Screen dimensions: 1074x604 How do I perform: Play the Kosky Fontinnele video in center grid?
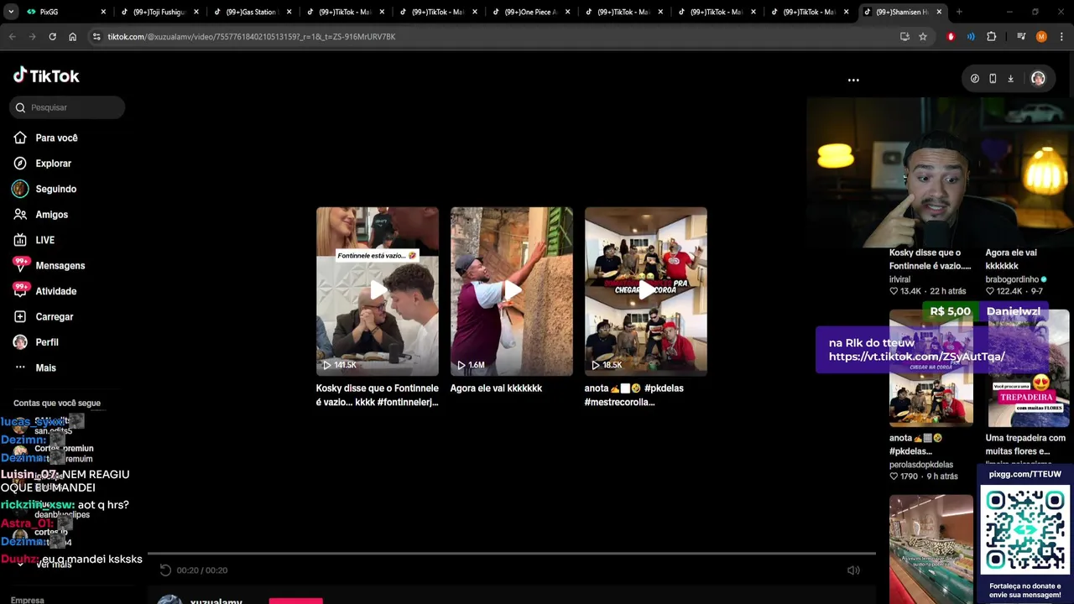[378, 291]
